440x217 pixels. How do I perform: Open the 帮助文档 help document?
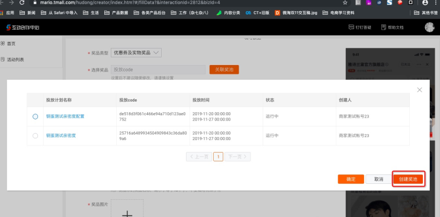click(392, 27)
